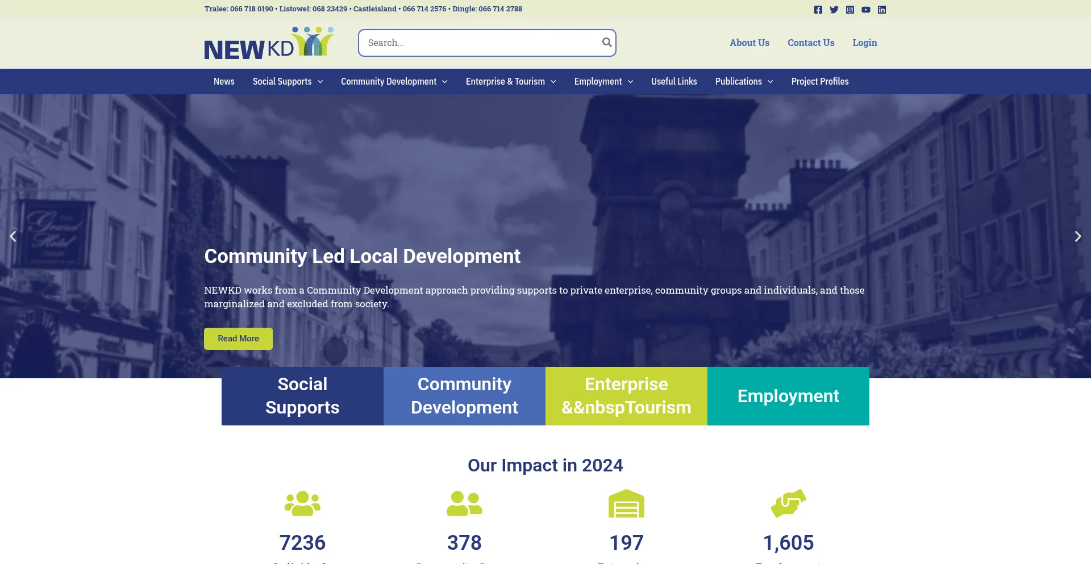Image resolution: width=1091 pixels, height=564 pixels.
Task: Go to previous slide arrow
Action: click(x=13, y=236)
